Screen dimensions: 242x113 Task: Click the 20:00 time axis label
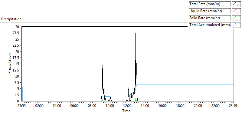[x=198, y=106]
